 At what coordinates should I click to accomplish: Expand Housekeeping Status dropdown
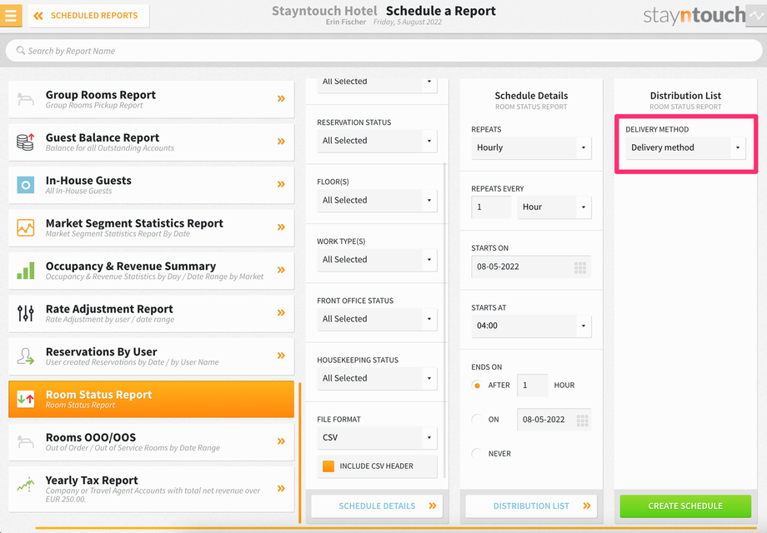coord(377,379)
